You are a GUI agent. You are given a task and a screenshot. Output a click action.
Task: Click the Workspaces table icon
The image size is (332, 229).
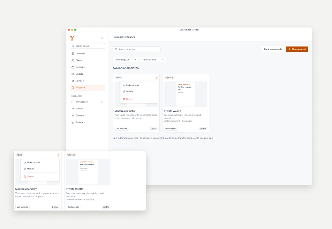(x=73, y=102)
